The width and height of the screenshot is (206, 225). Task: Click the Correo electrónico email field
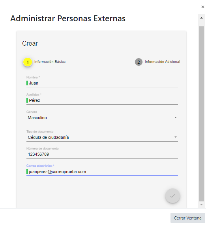coord(102,172)
